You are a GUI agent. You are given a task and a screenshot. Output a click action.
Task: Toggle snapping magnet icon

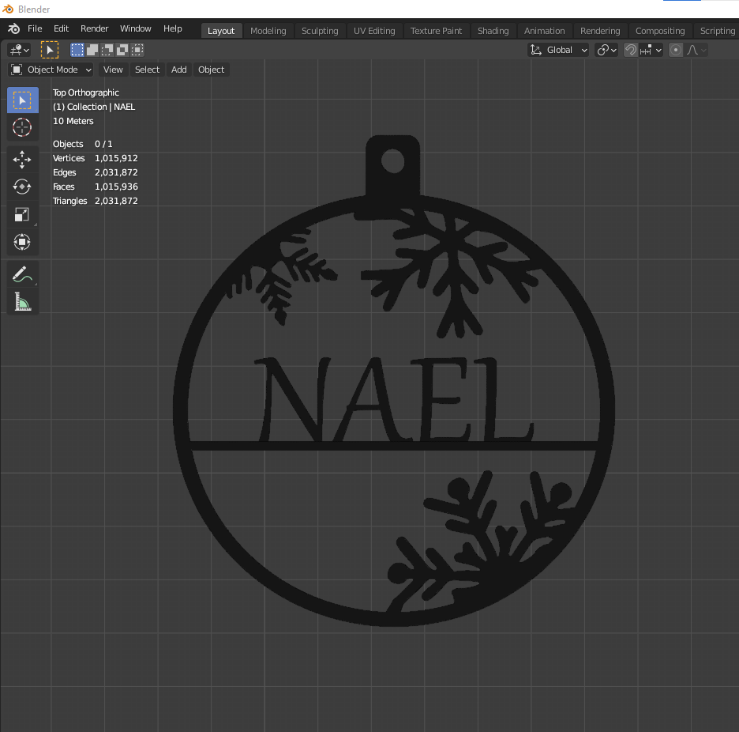click(631, 50)
